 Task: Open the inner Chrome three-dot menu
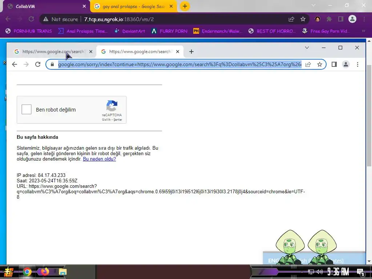(x=357, y=64)
